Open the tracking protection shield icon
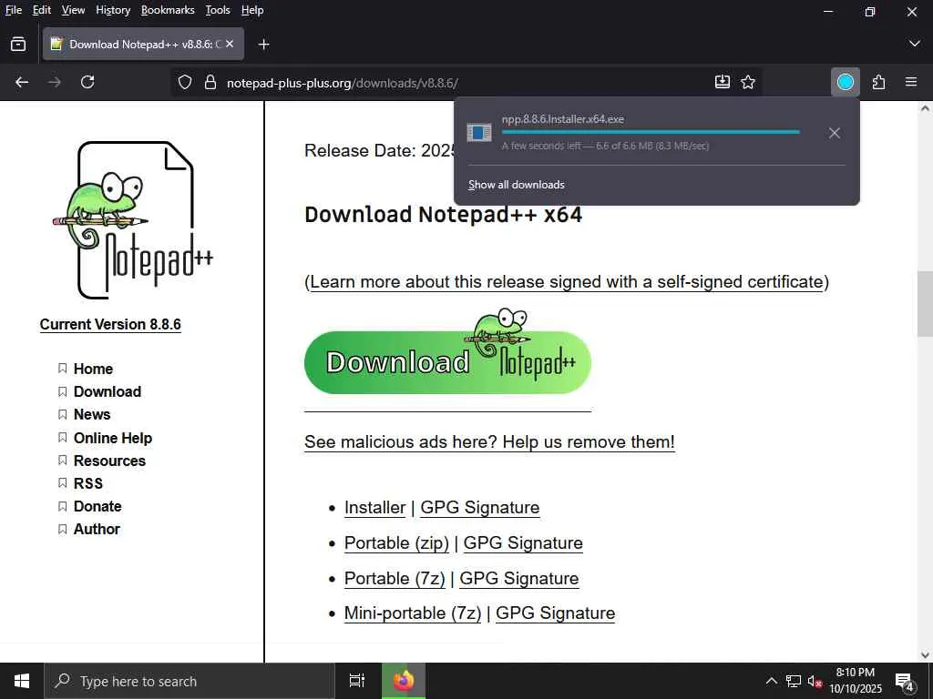 pyautogui.click(x=185, y=82)
